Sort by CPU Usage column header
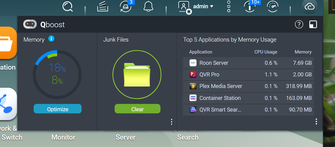 [266, 52]
